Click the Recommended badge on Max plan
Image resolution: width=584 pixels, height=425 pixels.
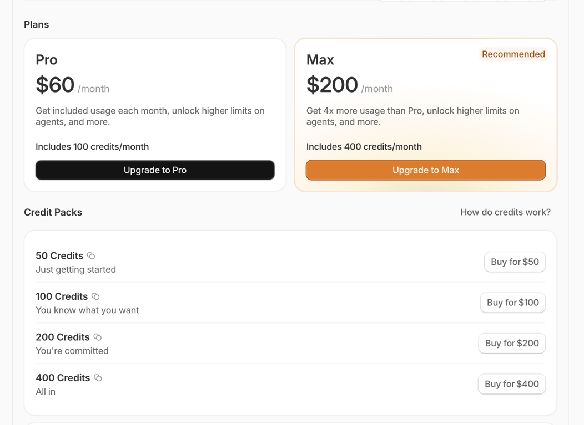tap(513, 54)
